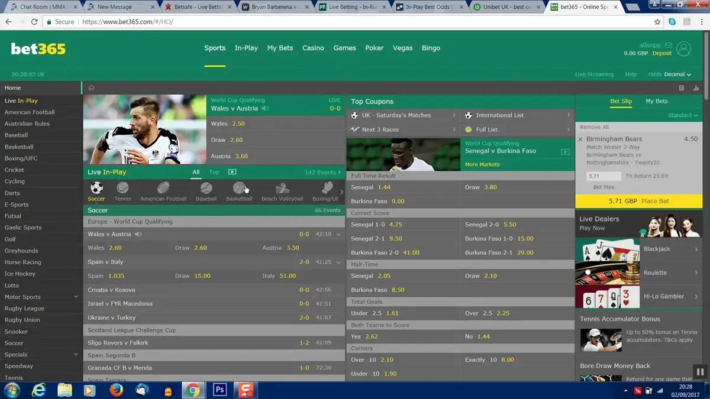Open the Windows Start button
Image resolution: width=710 pixels, height=399 pixels.
point(12,390)
